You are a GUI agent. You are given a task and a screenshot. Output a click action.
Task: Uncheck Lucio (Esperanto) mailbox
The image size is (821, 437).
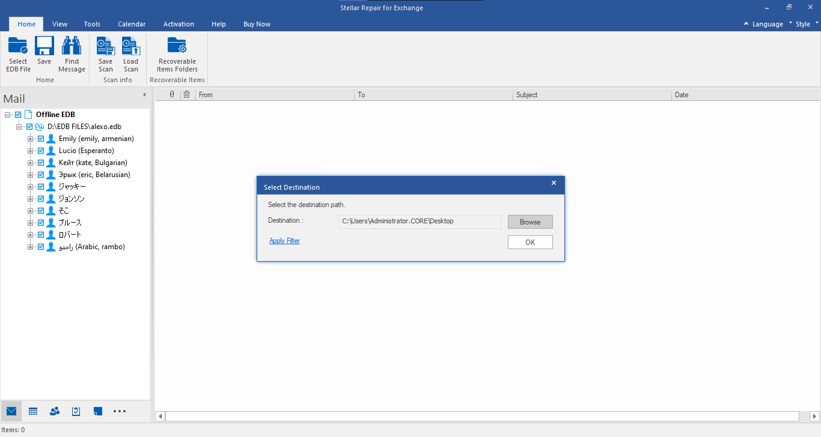[41, 151]
